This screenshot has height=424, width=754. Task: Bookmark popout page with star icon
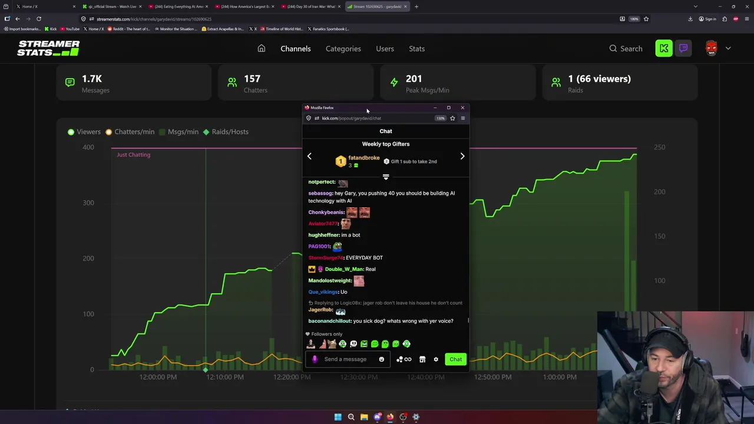pos(452,118)
